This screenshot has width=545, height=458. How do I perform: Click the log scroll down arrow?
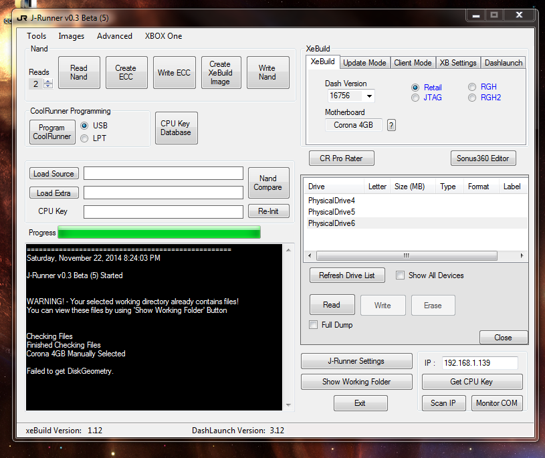click(288, 405)
